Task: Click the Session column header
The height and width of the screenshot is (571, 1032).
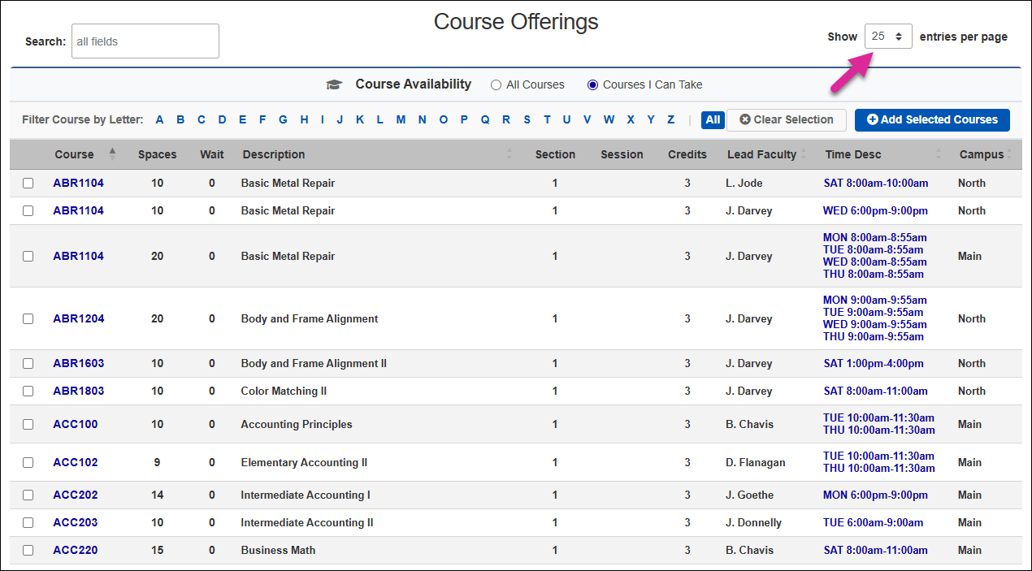Action: click(622, 154)
